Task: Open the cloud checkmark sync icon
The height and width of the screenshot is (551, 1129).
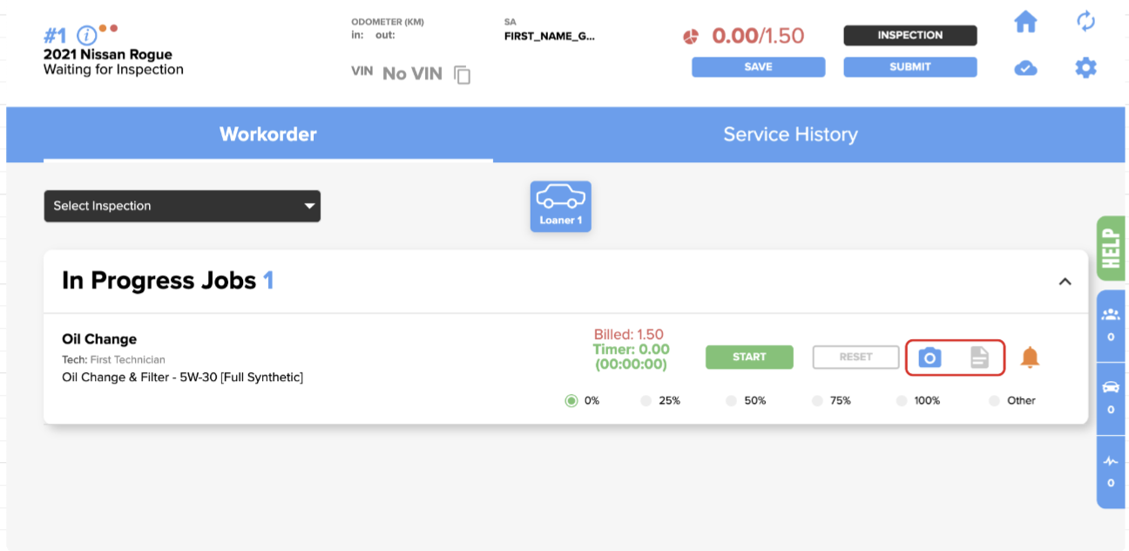Action: point(1026,67)
